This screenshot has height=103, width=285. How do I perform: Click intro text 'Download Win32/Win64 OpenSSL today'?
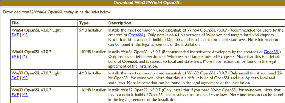coord(38,12)
